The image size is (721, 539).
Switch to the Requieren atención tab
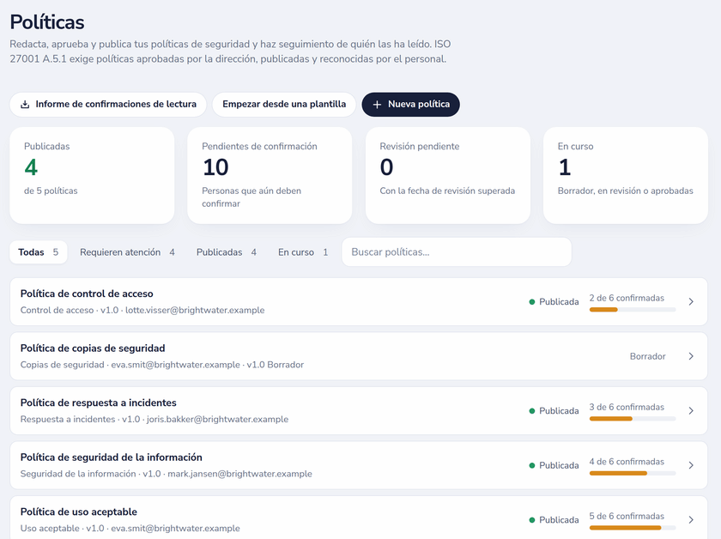pyautogui.click(x=127, y=252)
